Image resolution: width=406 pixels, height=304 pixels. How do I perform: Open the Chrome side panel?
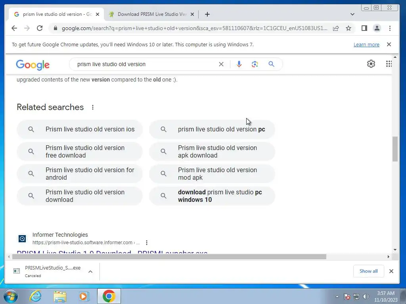point(364,28)
